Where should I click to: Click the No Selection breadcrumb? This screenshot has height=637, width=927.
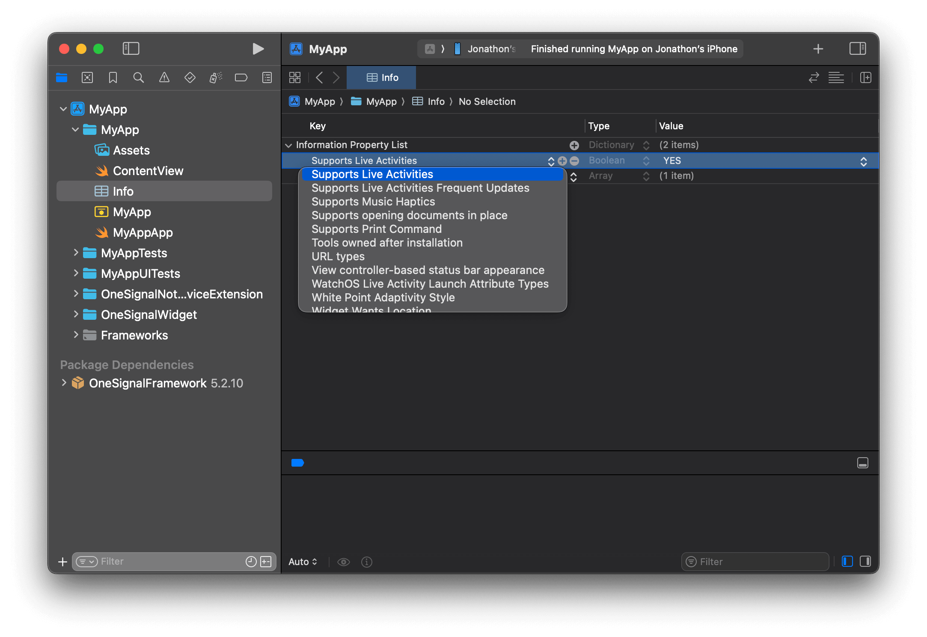[487, 101]
